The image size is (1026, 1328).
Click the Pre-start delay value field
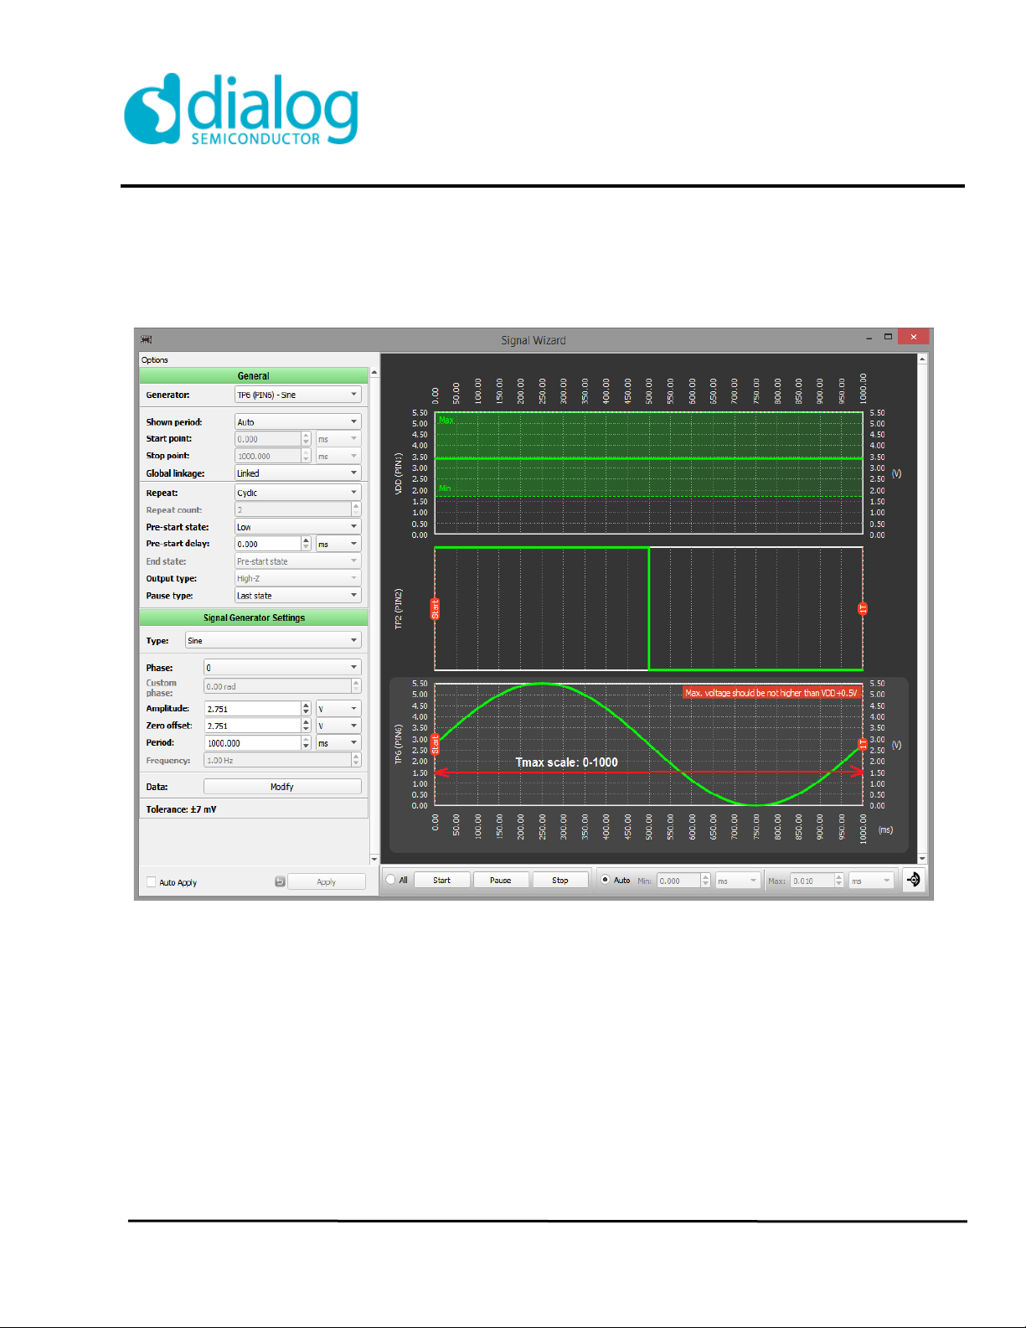click(x=267, y=544)
